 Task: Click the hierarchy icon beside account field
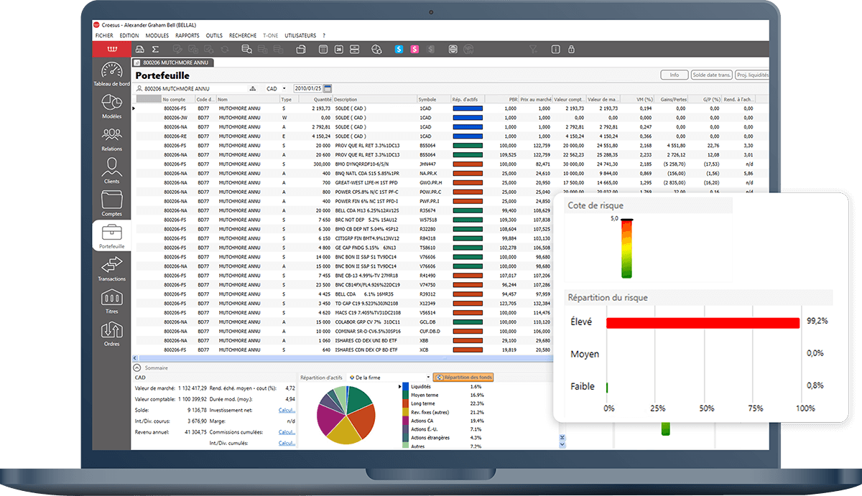click(252, 89)
